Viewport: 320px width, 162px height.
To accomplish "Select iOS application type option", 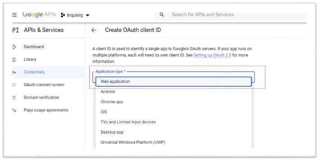I will 174,112.
